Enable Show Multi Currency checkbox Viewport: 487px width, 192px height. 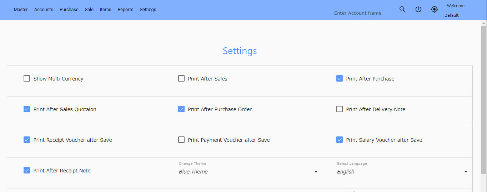coord(27,79)
